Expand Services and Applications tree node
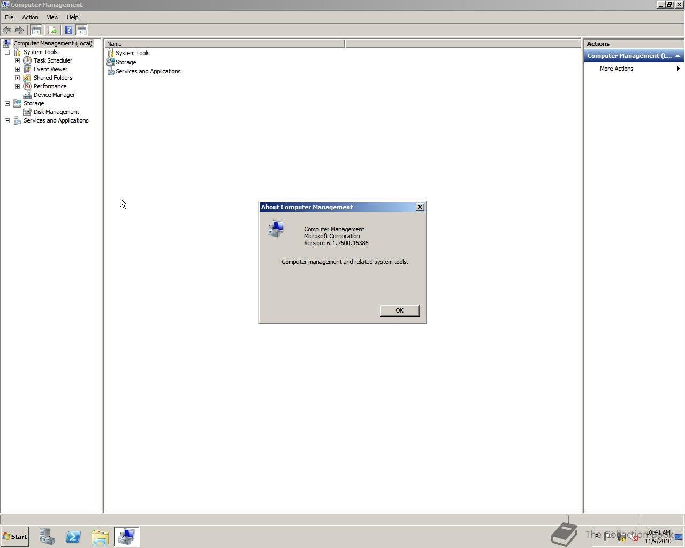The width and height of the screenshot is (685, 548). pos(7,120)
